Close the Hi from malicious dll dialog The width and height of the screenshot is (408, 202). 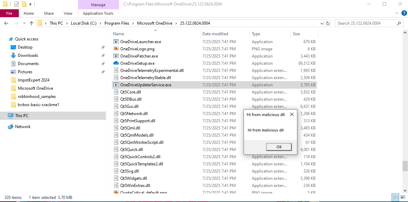tap(292, 115)
